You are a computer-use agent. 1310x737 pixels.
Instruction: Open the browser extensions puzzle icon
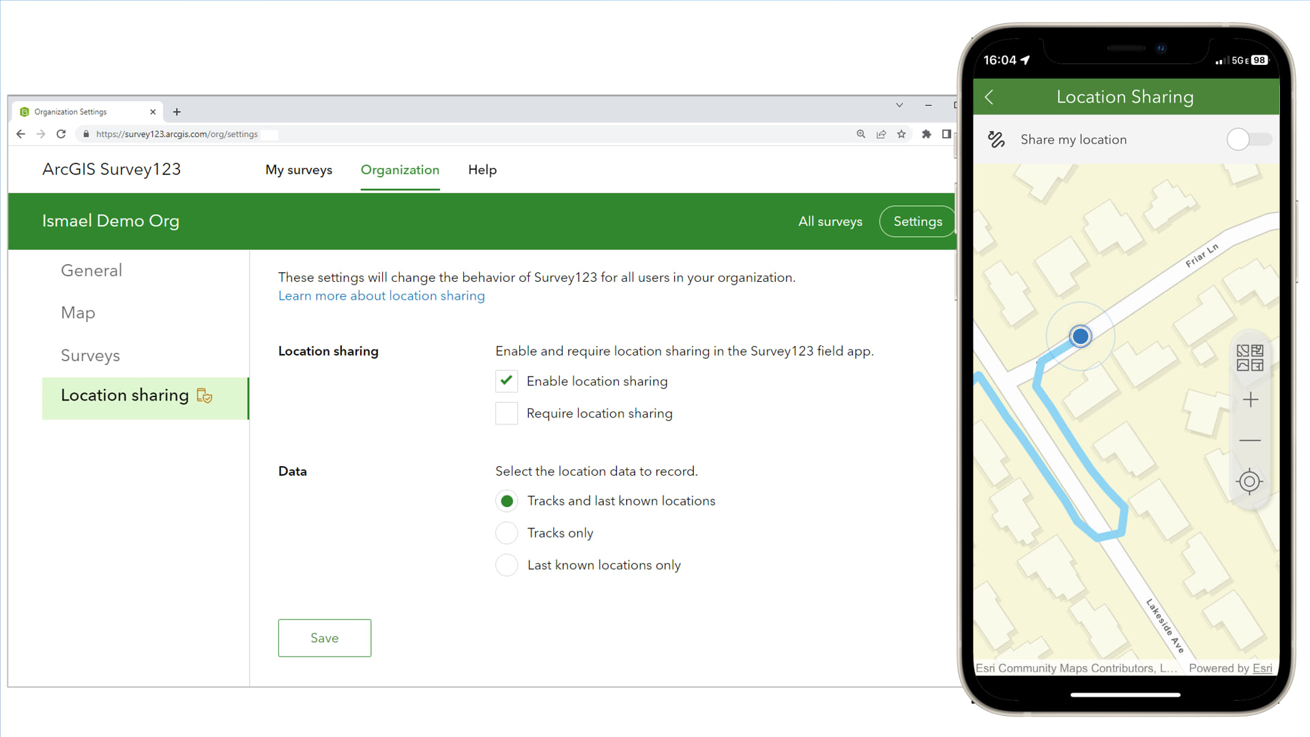pos(927,134)
